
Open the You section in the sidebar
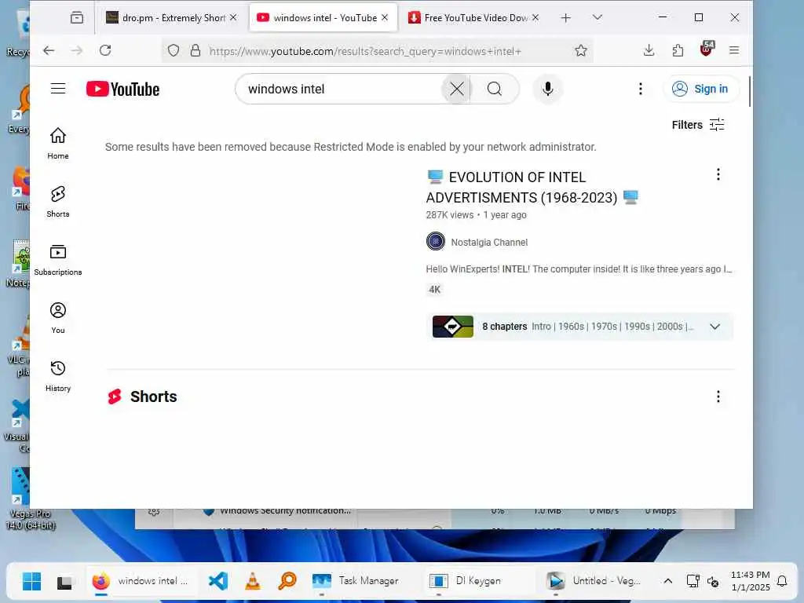pos(58,318)
